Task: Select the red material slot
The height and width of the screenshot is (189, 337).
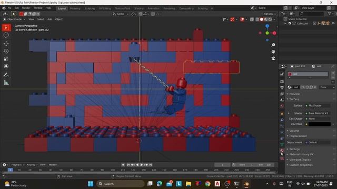Action: click(x=308, y=74)
